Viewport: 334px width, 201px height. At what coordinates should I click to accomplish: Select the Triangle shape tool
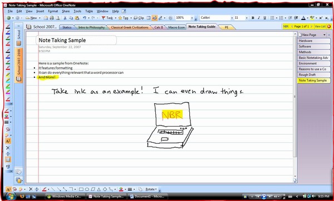tap(99, 189)
